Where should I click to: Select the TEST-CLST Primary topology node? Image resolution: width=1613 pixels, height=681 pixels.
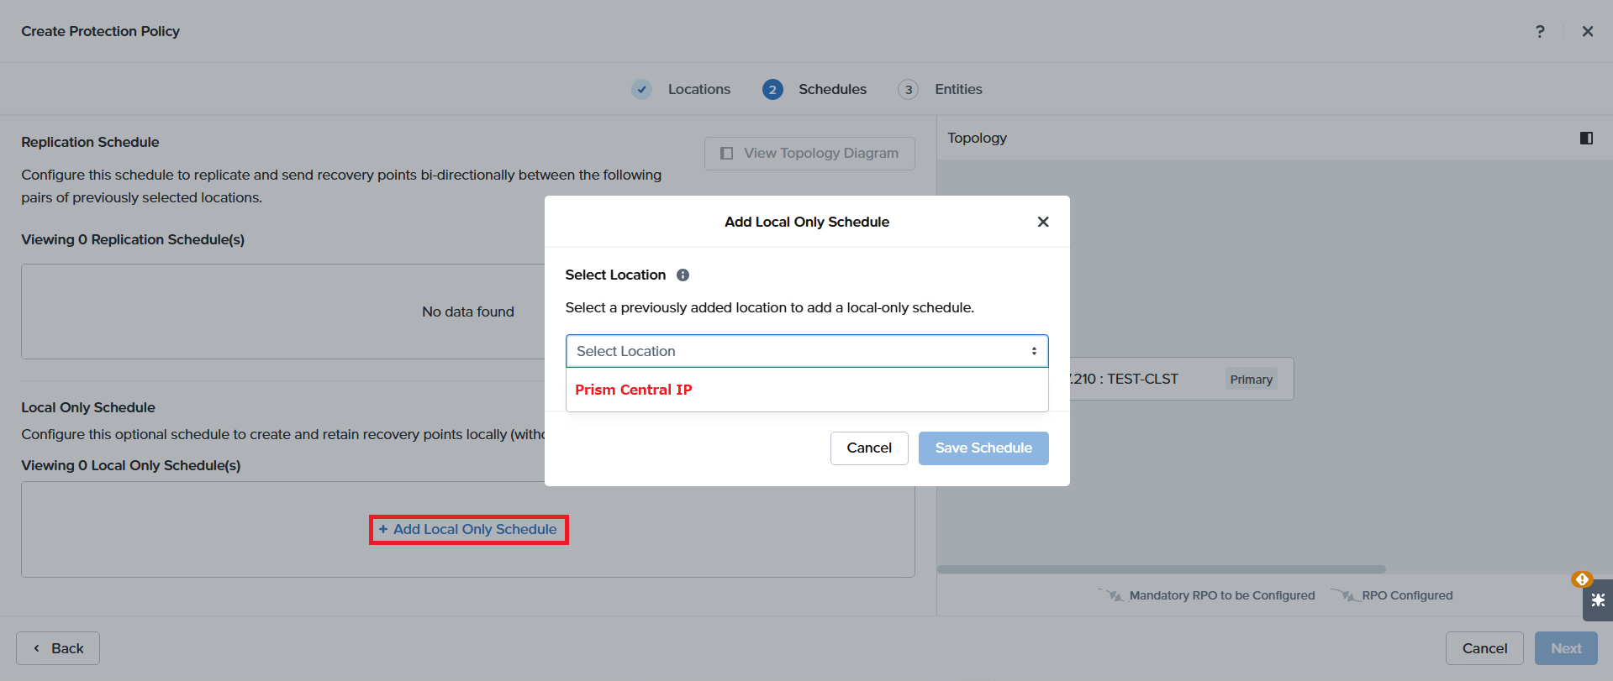[1181, 379]
